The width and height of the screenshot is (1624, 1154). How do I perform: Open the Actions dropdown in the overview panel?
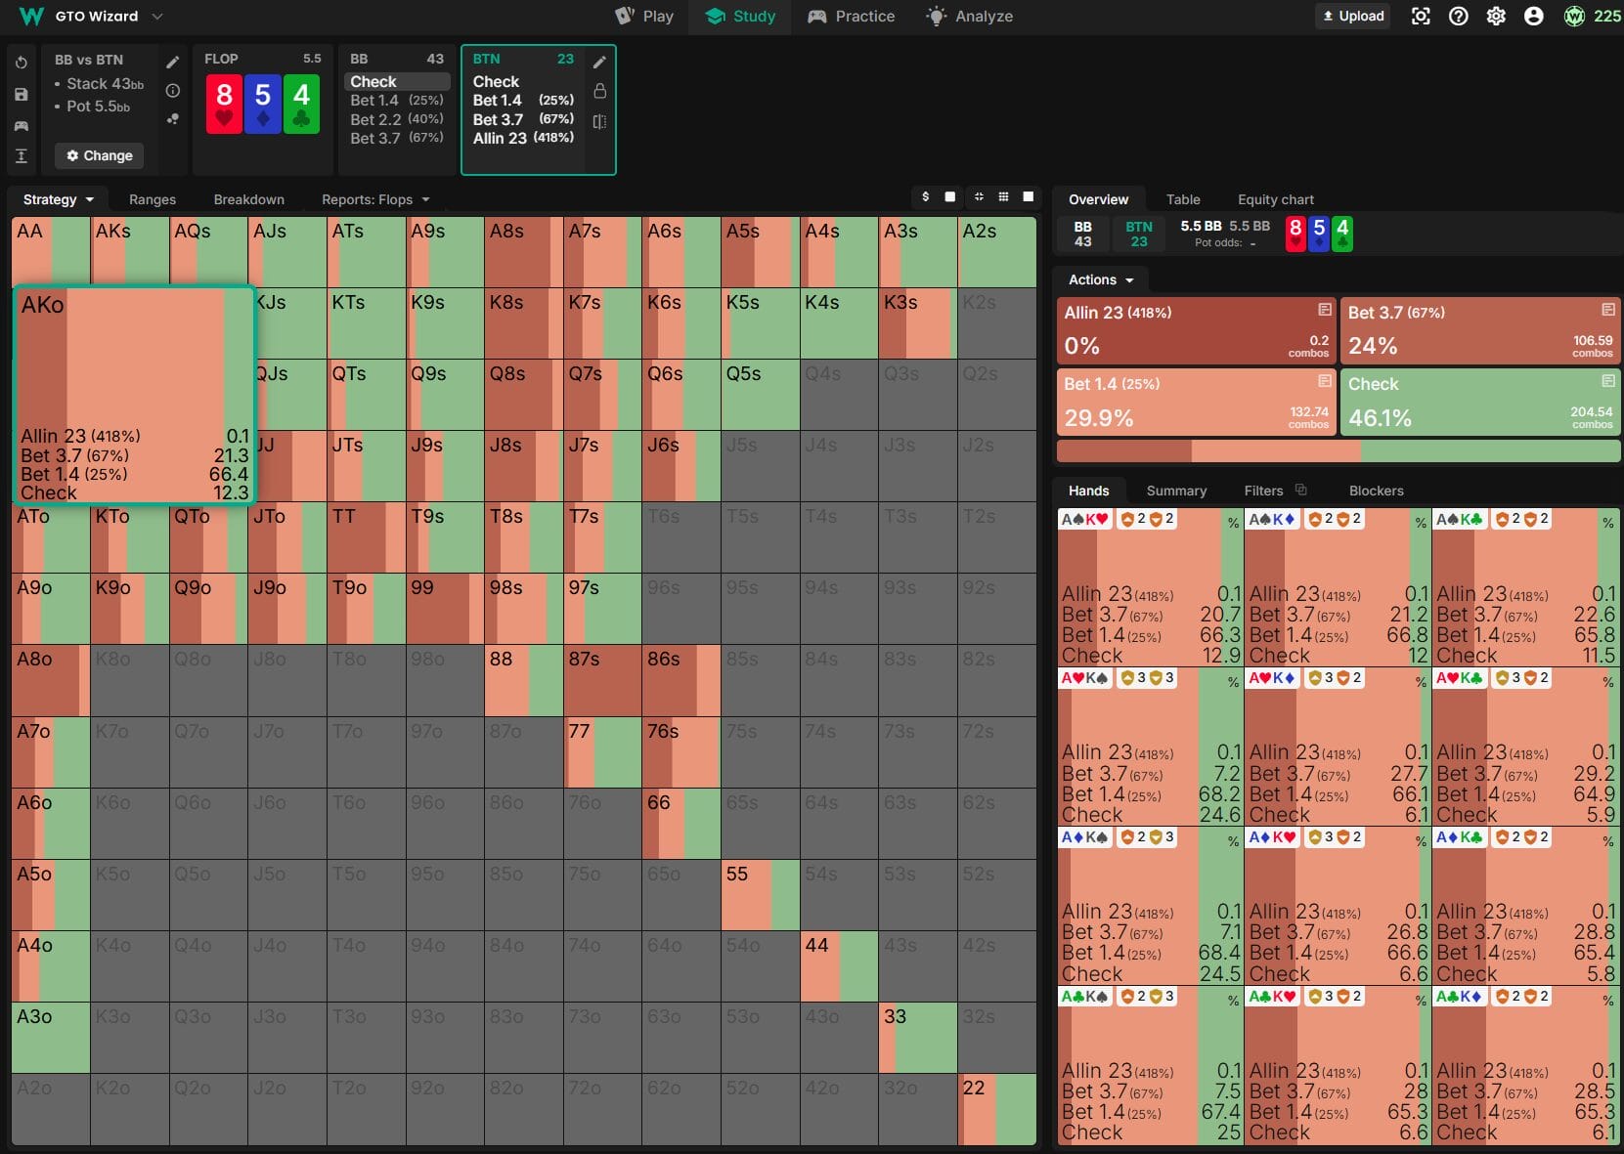click(x=1101, y=280)
